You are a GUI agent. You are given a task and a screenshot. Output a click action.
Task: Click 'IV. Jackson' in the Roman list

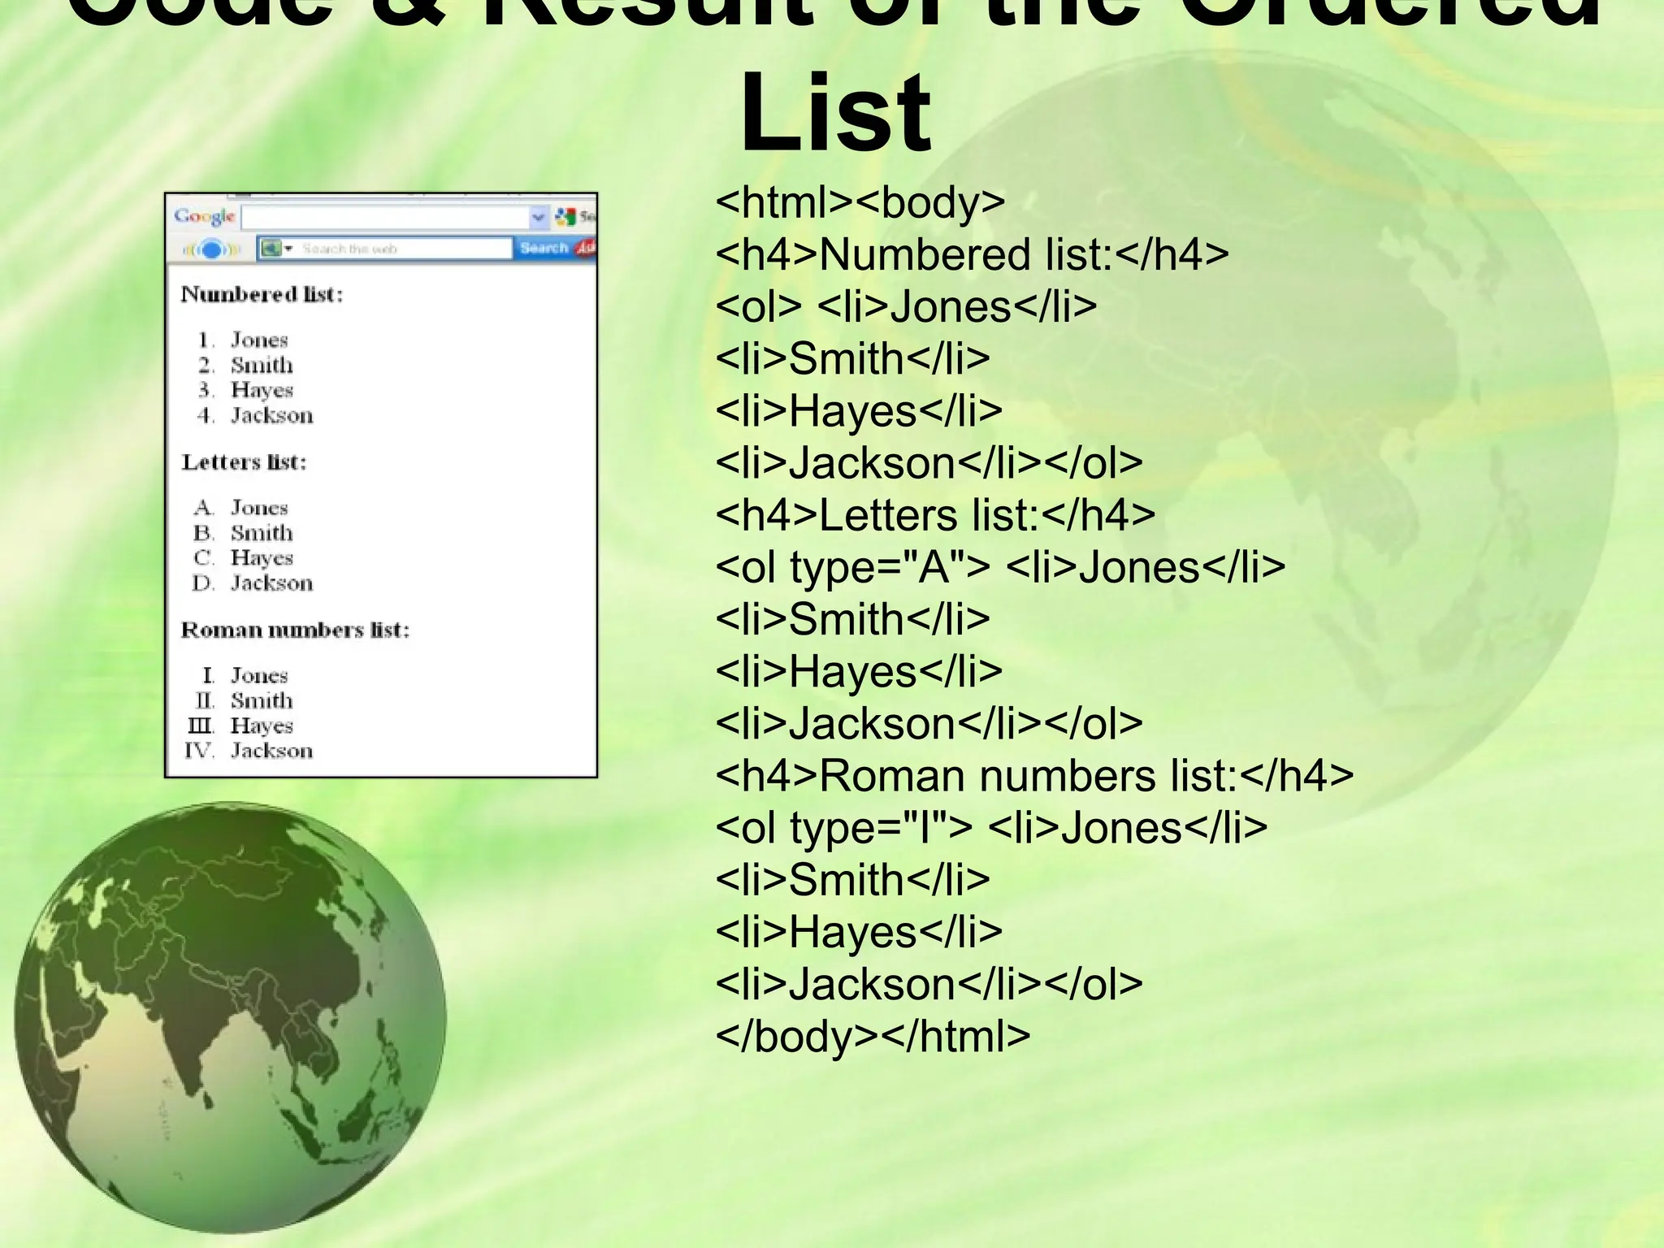[249, 751]
